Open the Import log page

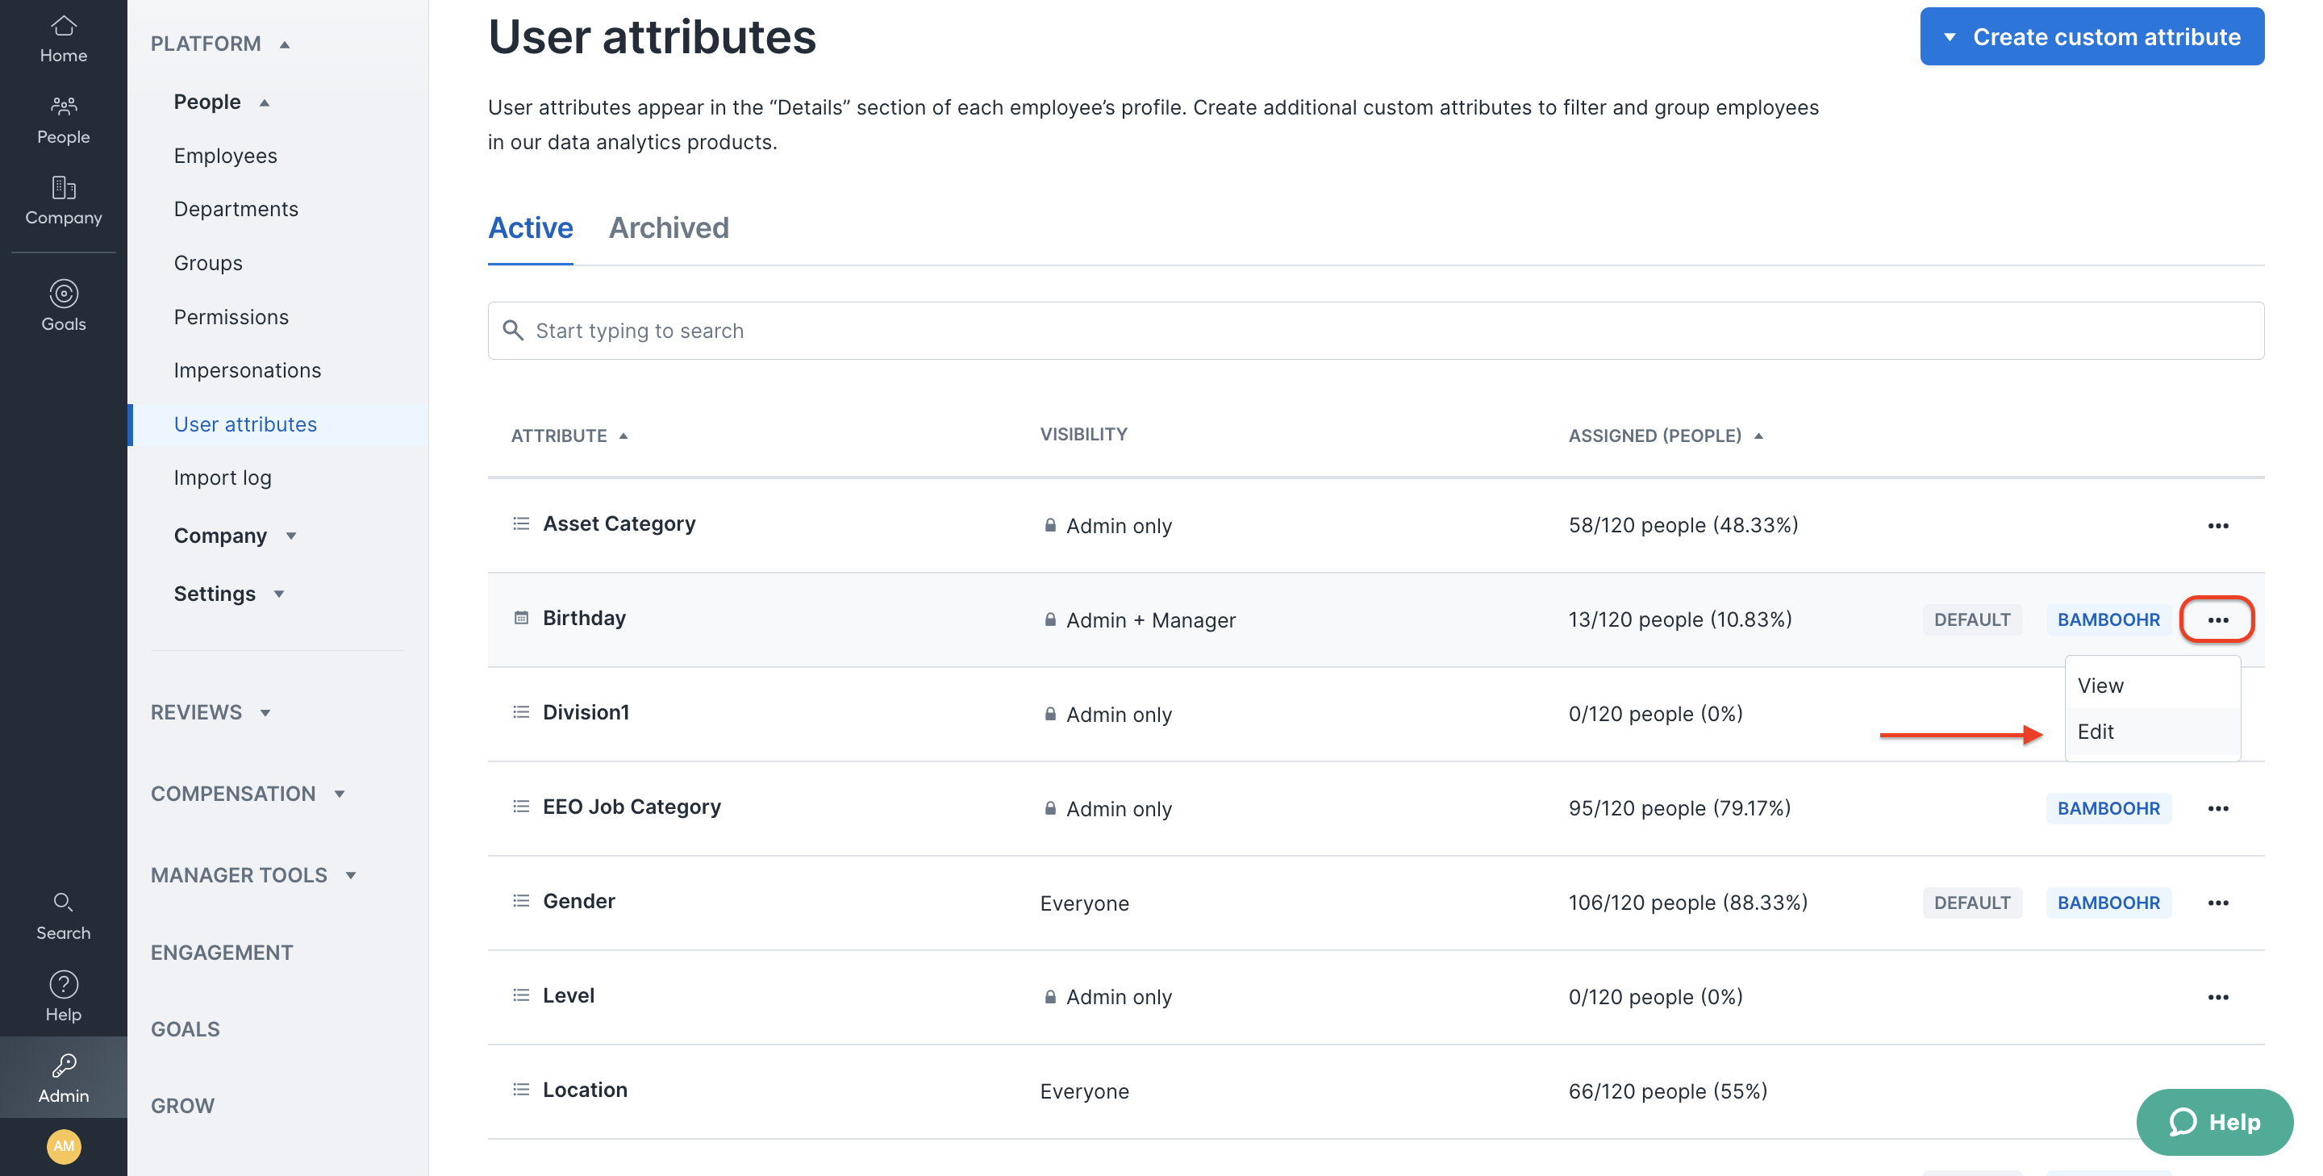222,478
